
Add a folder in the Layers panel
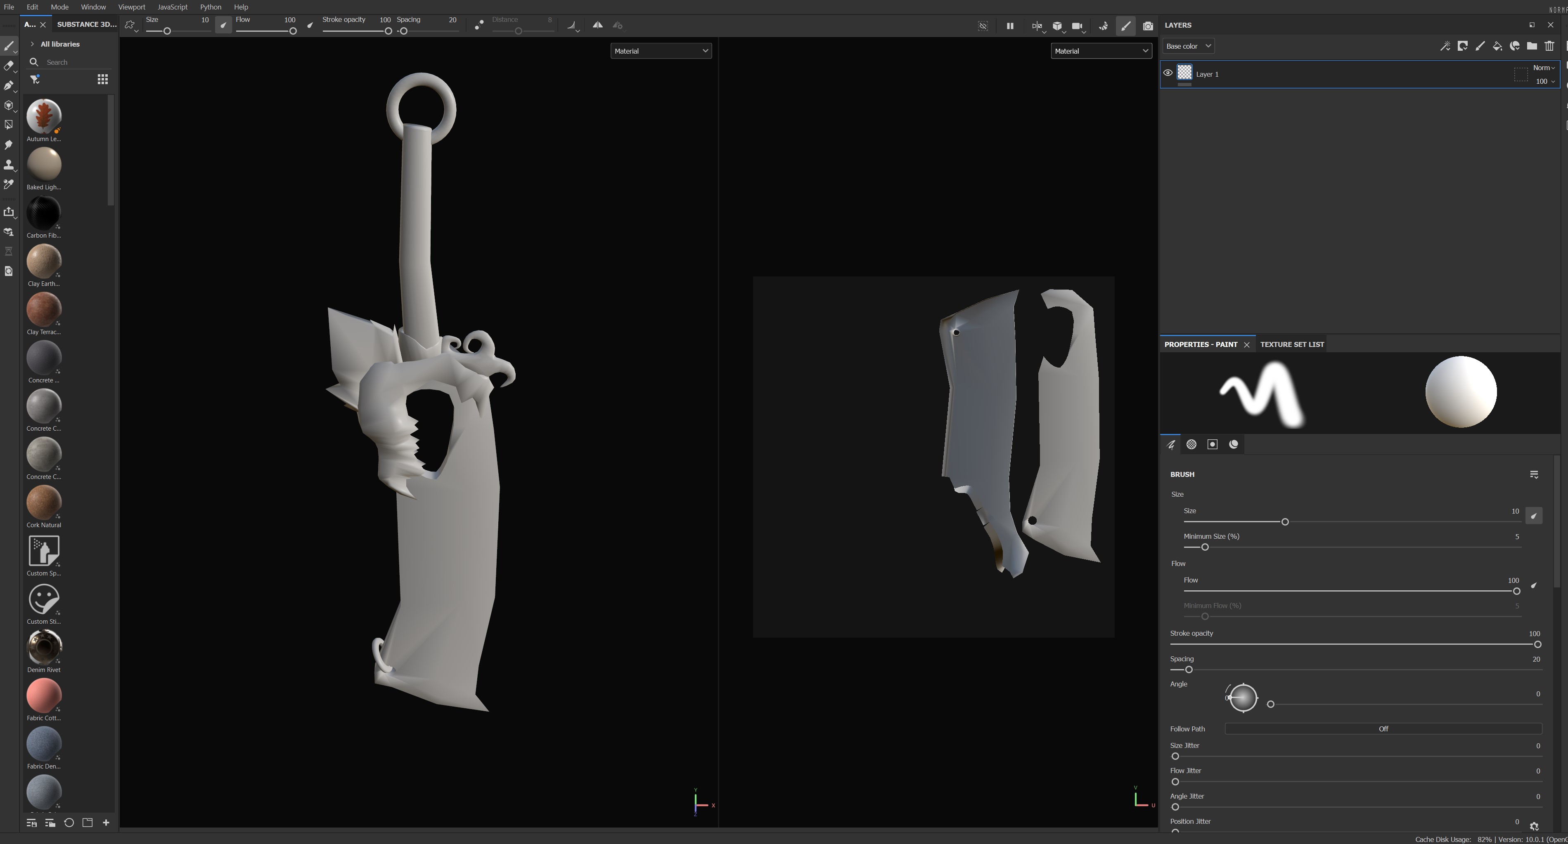click(1532, 46)
